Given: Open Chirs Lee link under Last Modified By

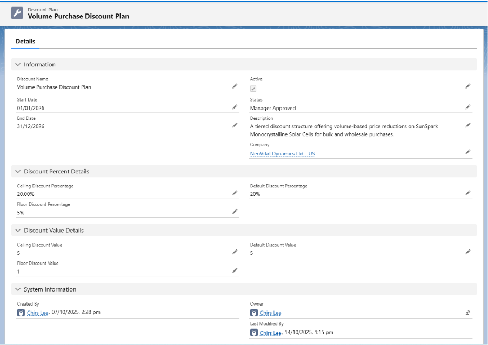Looking at the screenshot, I should pos(271,333).
